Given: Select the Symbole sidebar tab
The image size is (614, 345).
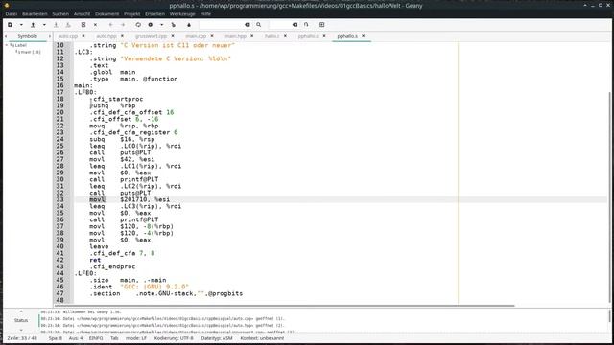Looking at the screenshot, I should tap(28, 36).
